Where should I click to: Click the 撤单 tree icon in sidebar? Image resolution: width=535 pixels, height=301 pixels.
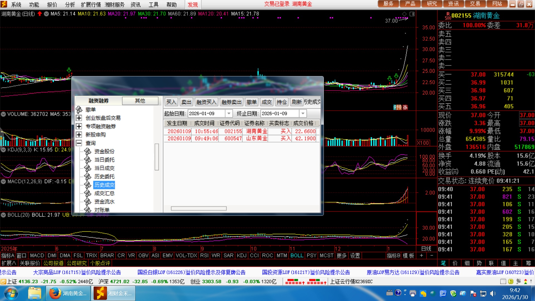79,110
